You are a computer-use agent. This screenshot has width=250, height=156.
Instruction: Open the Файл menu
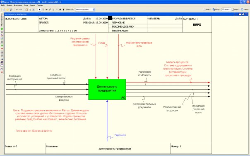3,5
